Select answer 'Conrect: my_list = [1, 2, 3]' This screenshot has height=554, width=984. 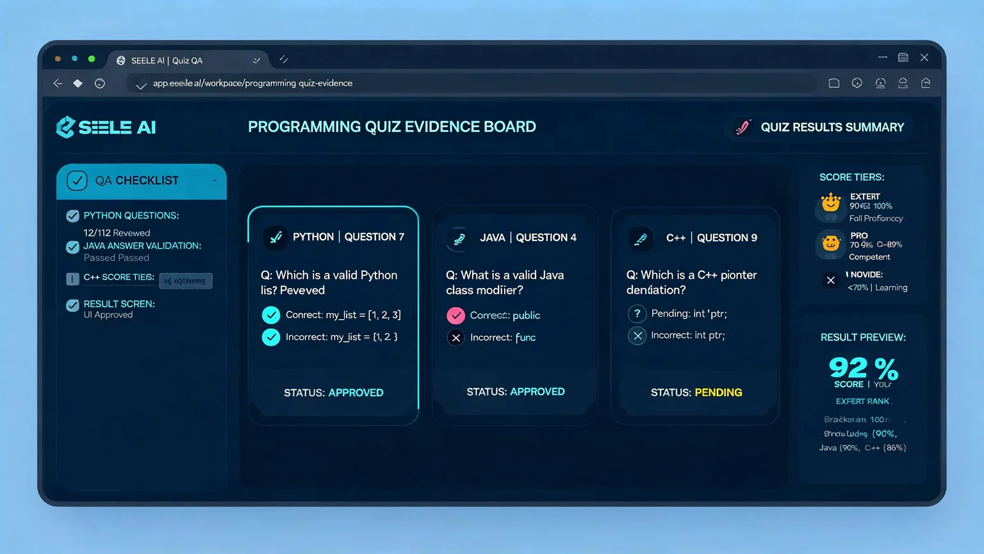click(332, 315)
